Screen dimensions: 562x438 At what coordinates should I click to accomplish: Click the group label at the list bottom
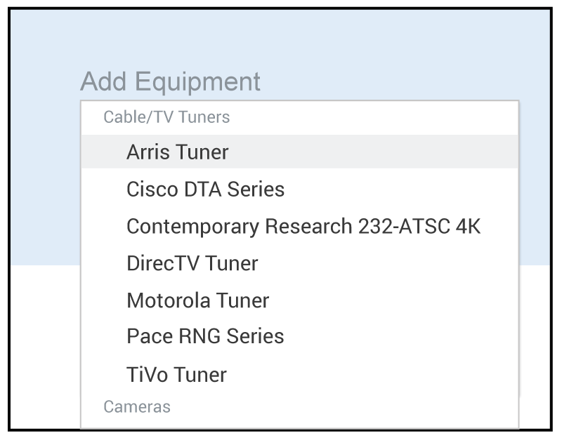tap(137, 406)
